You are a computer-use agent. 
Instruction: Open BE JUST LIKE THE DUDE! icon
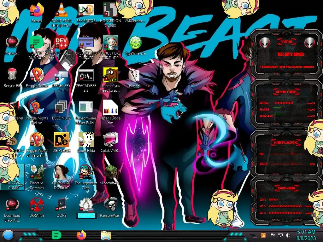(x=110, y=43)
